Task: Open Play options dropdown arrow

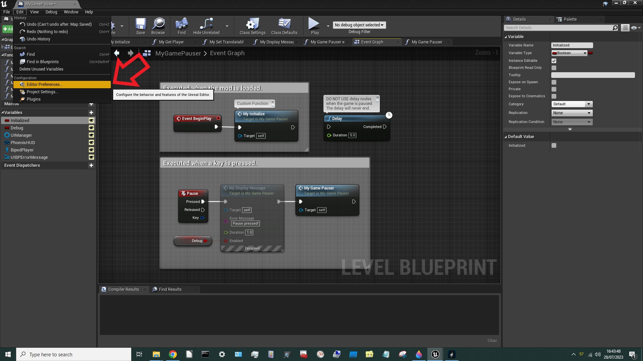Action: (x=328, y=26)
